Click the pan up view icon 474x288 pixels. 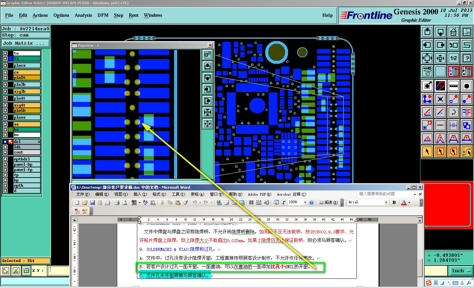[x=427, y=32]
